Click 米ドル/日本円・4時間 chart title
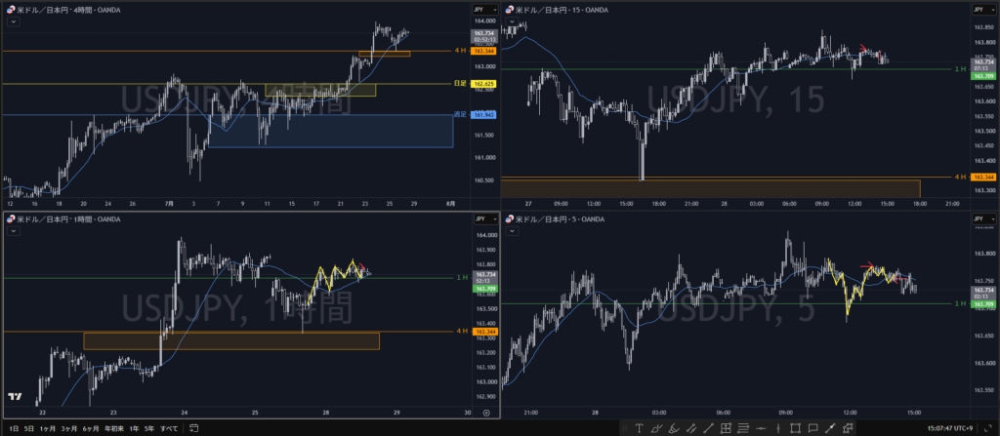 (68, 10)
